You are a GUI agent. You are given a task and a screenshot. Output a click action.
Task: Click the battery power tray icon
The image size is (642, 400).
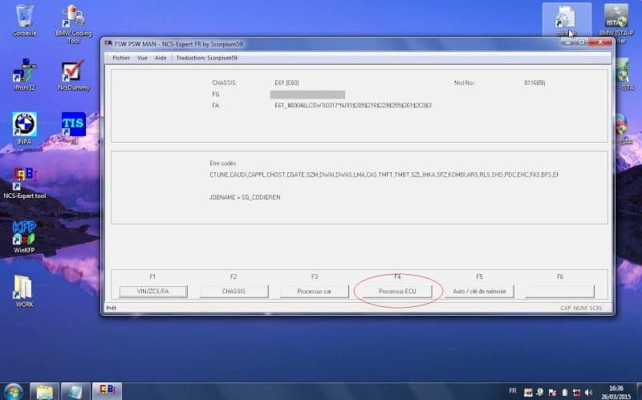(x=564, y=392)
